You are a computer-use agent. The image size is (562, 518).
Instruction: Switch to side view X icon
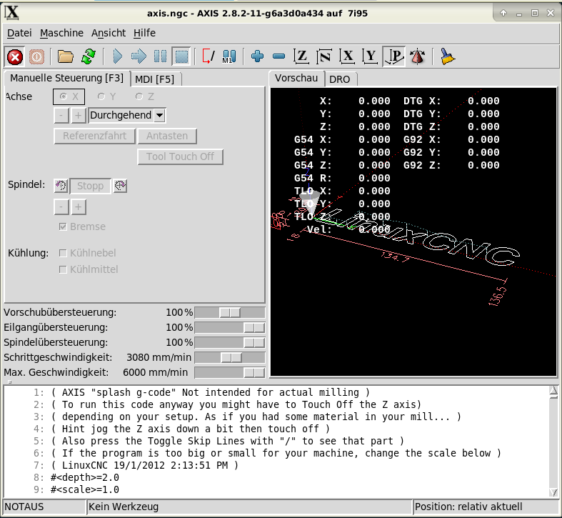(347, 56)
